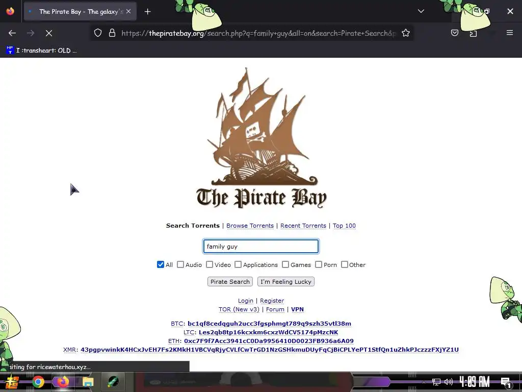Open the VPN link

[297, 309]
